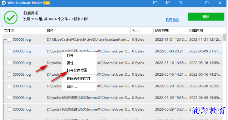Click the green 删除 button
228x120 pixels.
206,17
